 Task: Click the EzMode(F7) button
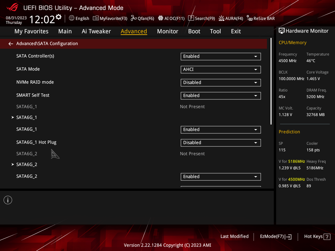(275, 237)
